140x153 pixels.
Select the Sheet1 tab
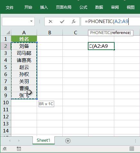pyautogui.click(x=43, y=140)
